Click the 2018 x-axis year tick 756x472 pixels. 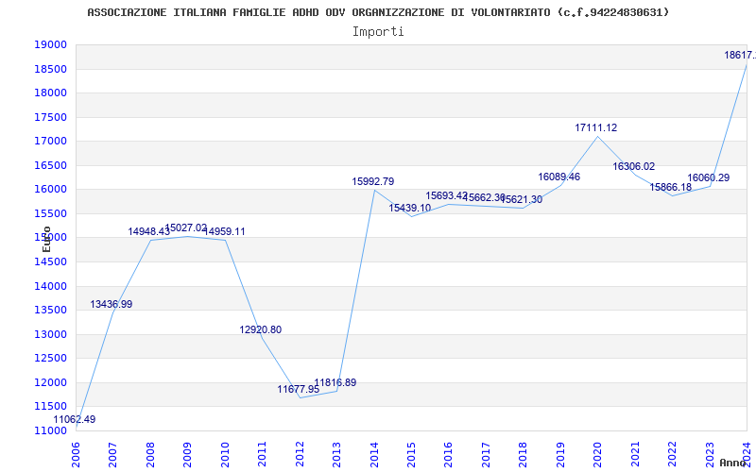click(524, 454)
